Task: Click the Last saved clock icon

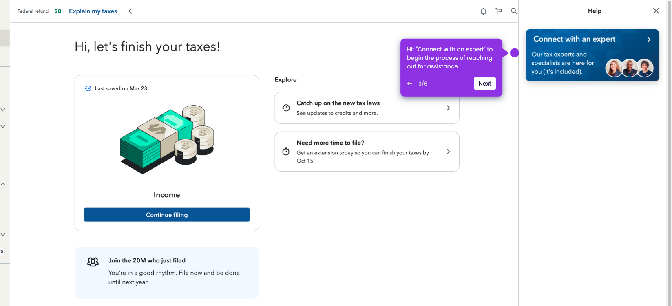Action: click(x=88, y=88)
